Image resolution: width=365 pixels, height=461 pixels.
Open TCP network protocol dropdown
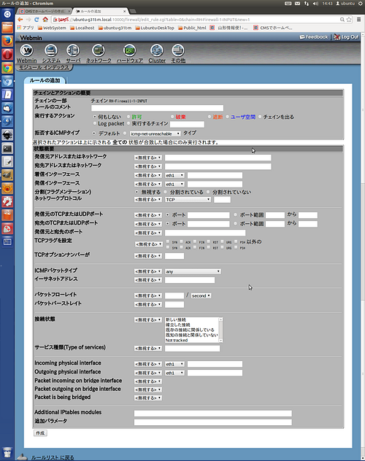click(188, 199)
